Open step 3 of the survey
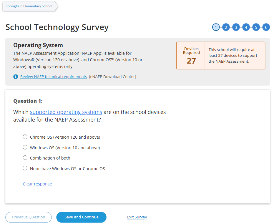 [236, 27]
